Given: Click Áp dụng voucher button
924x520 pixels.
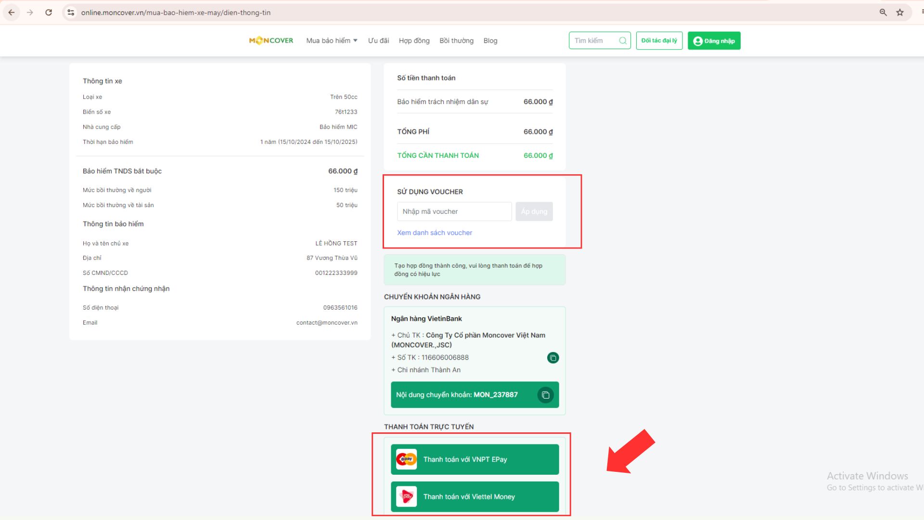Looking at the screenshot, I should tap(534, 211).
